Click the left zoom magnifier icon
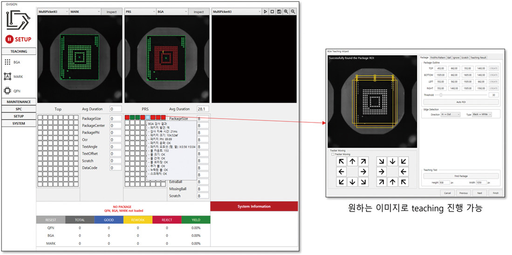 point(286,12)
